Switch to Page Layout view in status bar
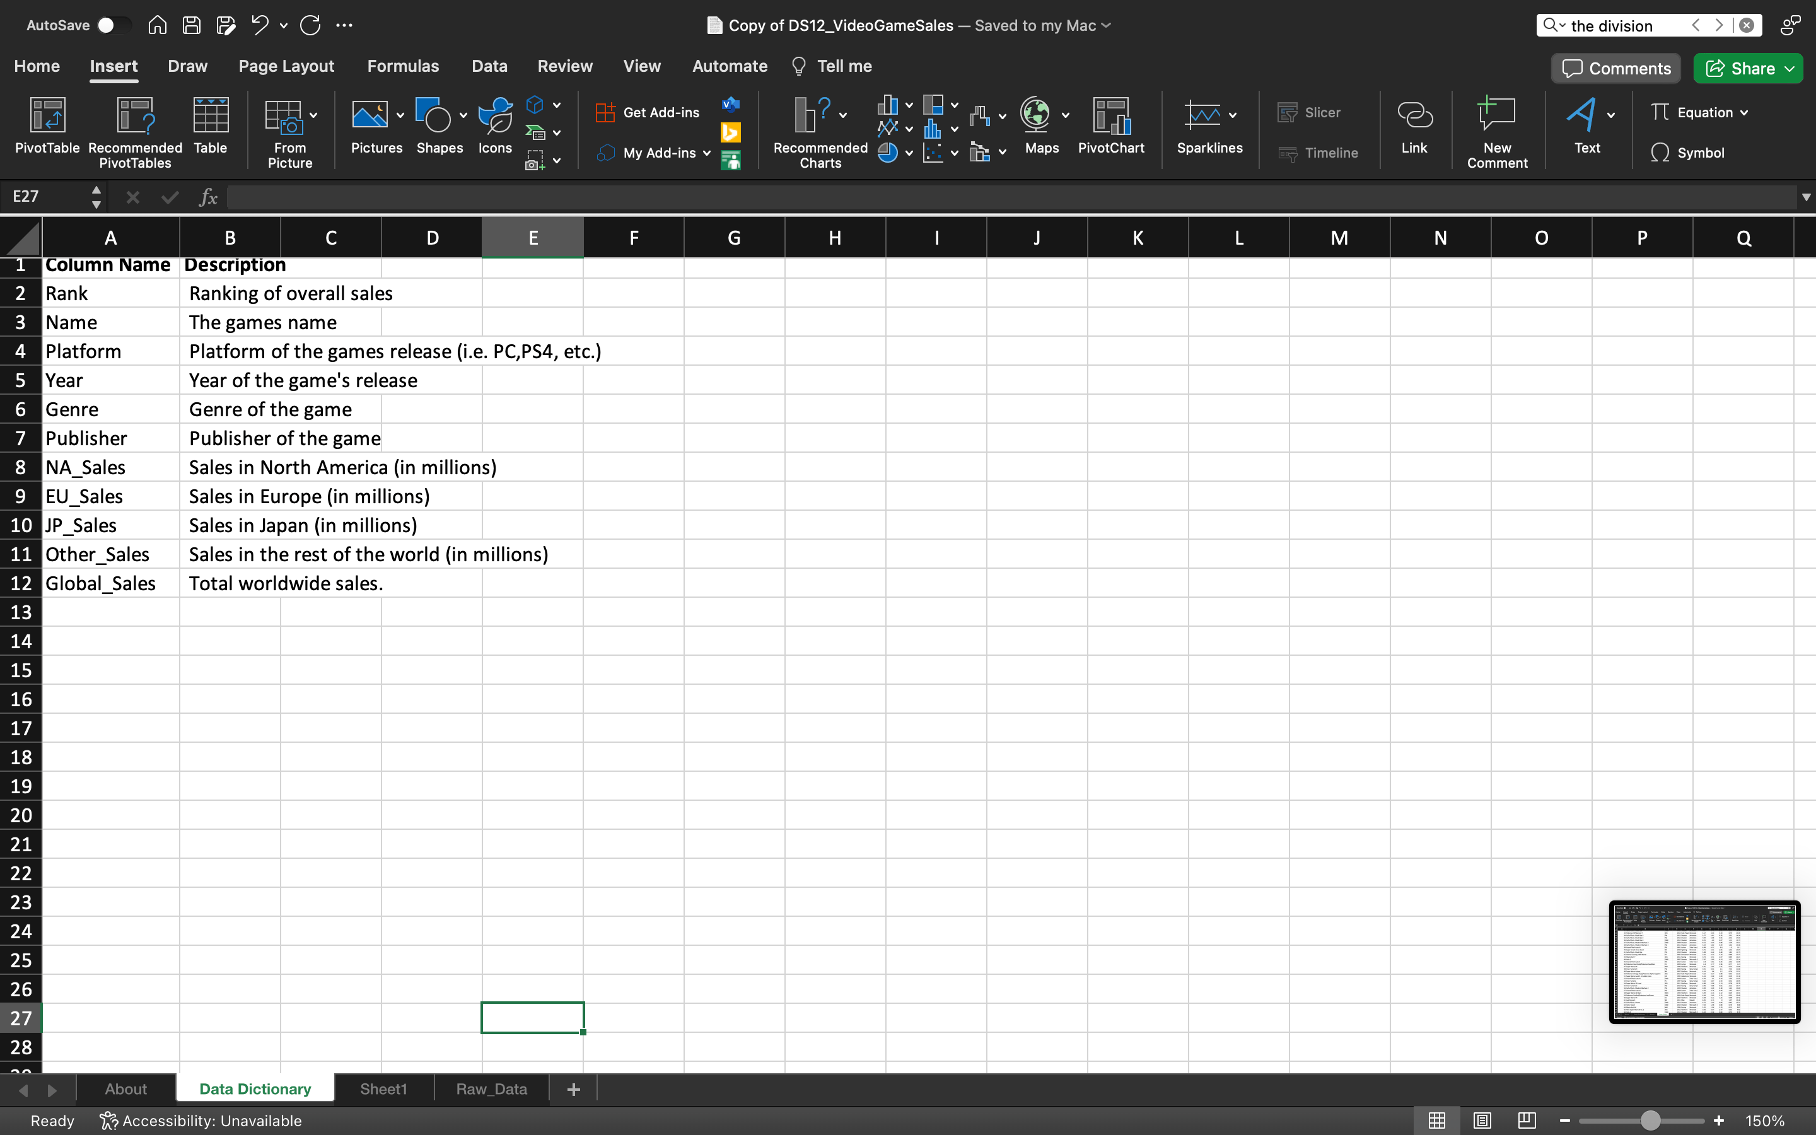The height and width of the screenshot is (1135, 1816). pyautogui.click(x=1481, y=1120)
